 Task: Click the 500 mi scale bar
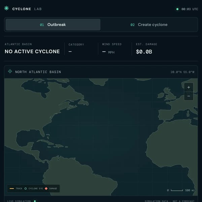(177, 190)
